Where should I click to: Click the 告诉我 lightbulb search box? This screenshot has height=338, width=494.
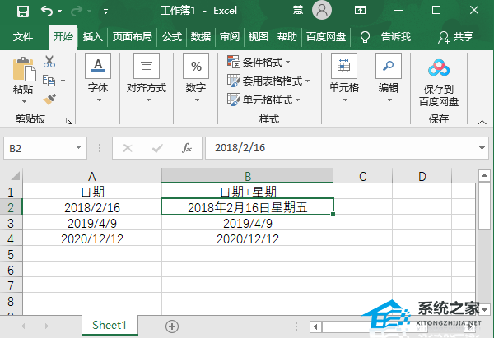[385, 37]
